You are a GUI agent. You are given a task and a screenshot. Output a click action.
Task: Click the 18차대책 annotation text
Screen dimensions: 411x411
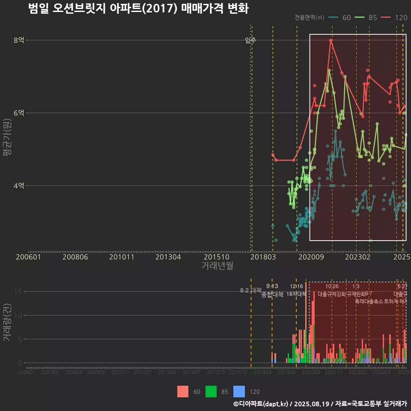296,294
